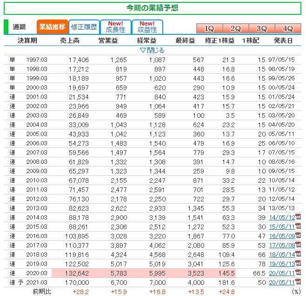Open the PDF icon for 17/05/08
This screenshot has width=306, height=296.
coord(298,245)
